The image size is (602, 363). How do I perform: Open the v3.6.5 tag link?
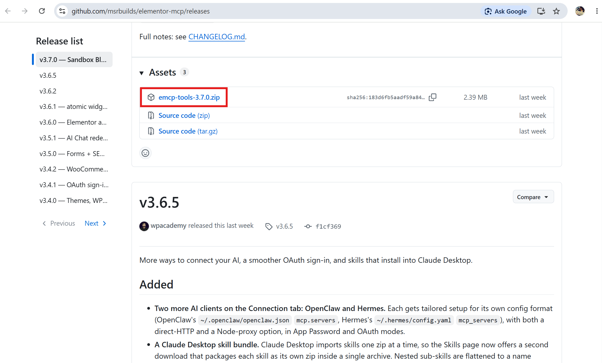284,226
